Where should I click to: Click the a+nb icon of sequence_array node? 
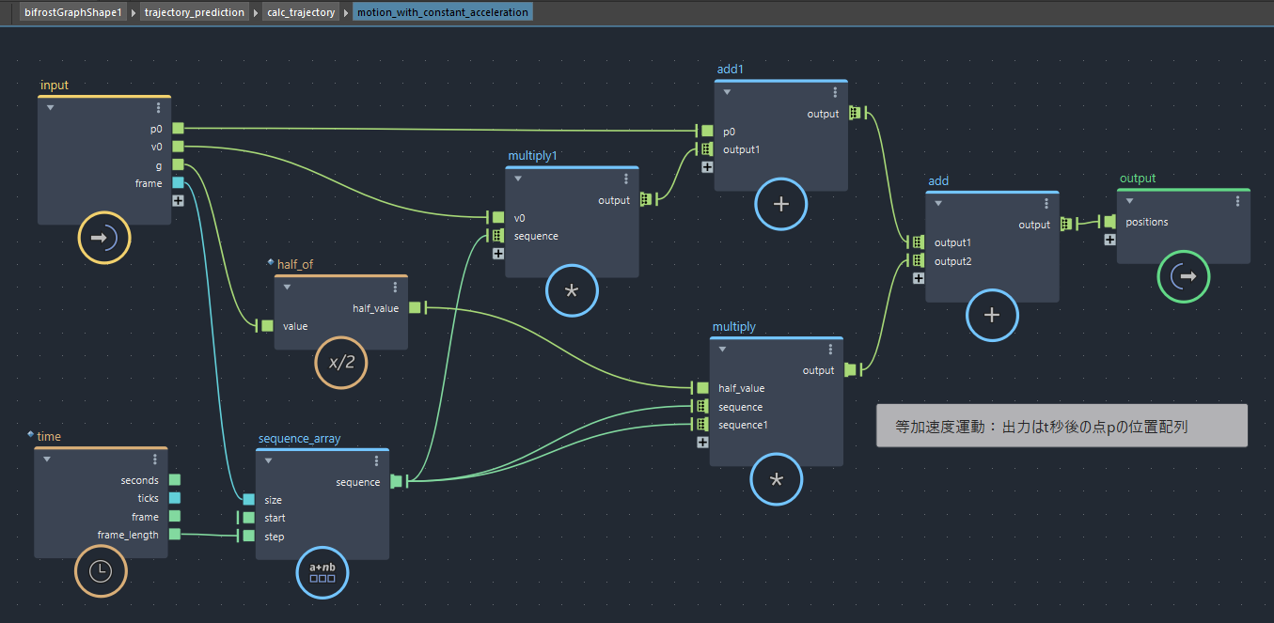(x=322, y=571)
